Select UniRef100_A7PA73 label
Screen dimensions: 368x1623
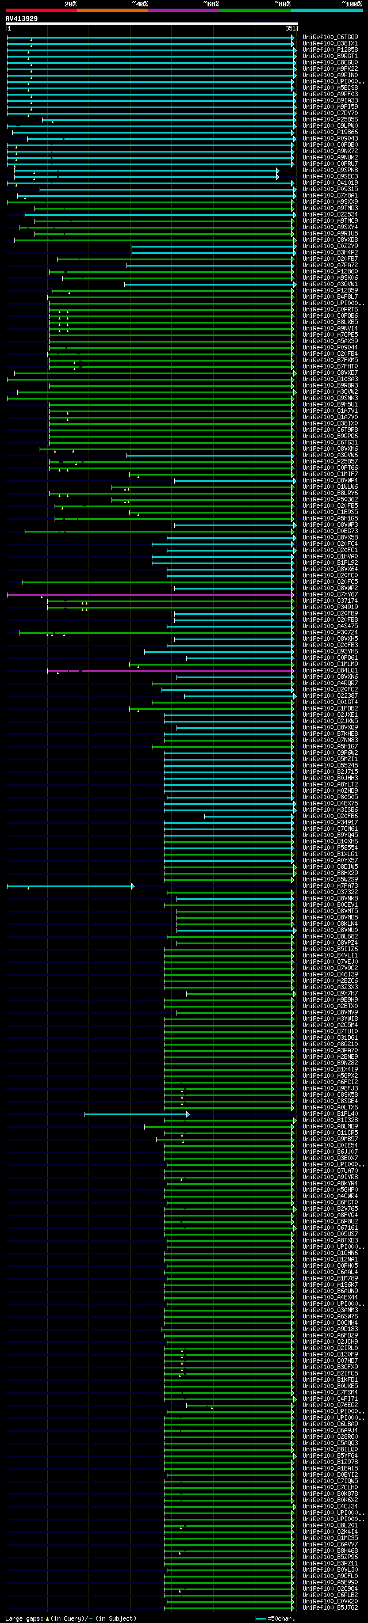click(330, 886)
